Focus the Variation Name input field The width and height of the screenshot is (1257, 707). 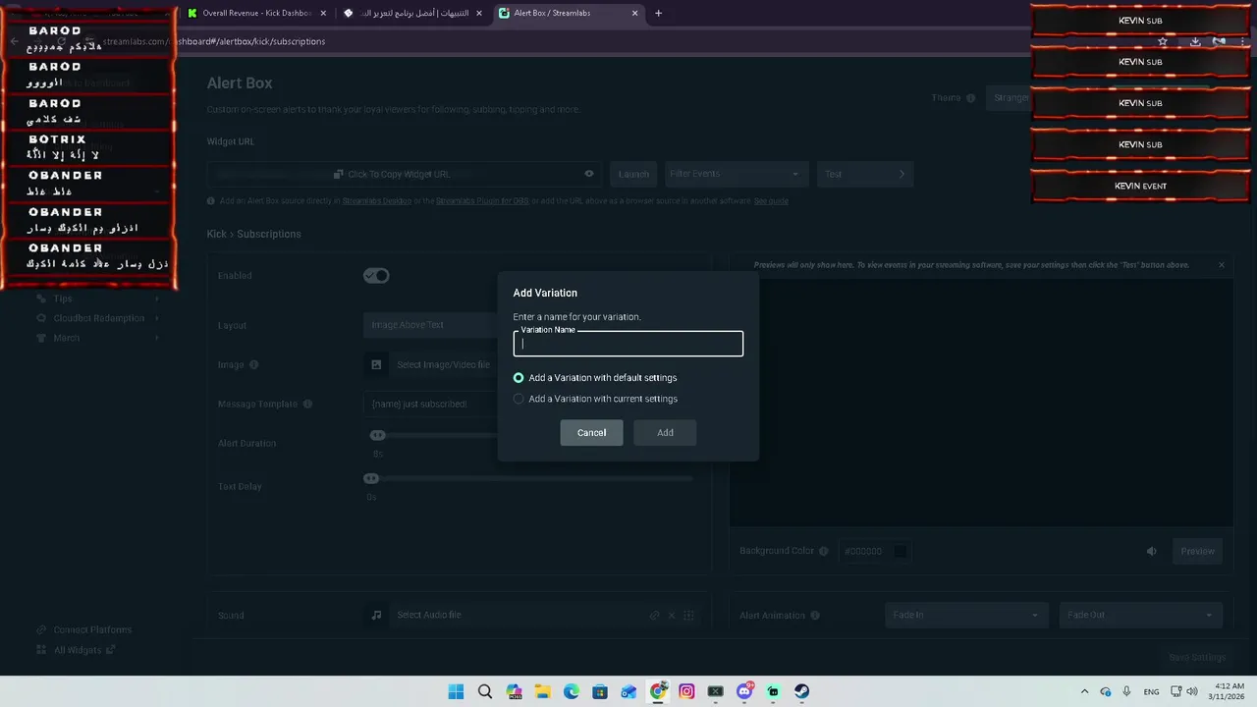click(628, 344)
